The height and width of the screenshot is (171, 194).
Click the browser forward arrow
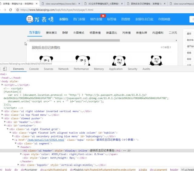coord(5,10)
